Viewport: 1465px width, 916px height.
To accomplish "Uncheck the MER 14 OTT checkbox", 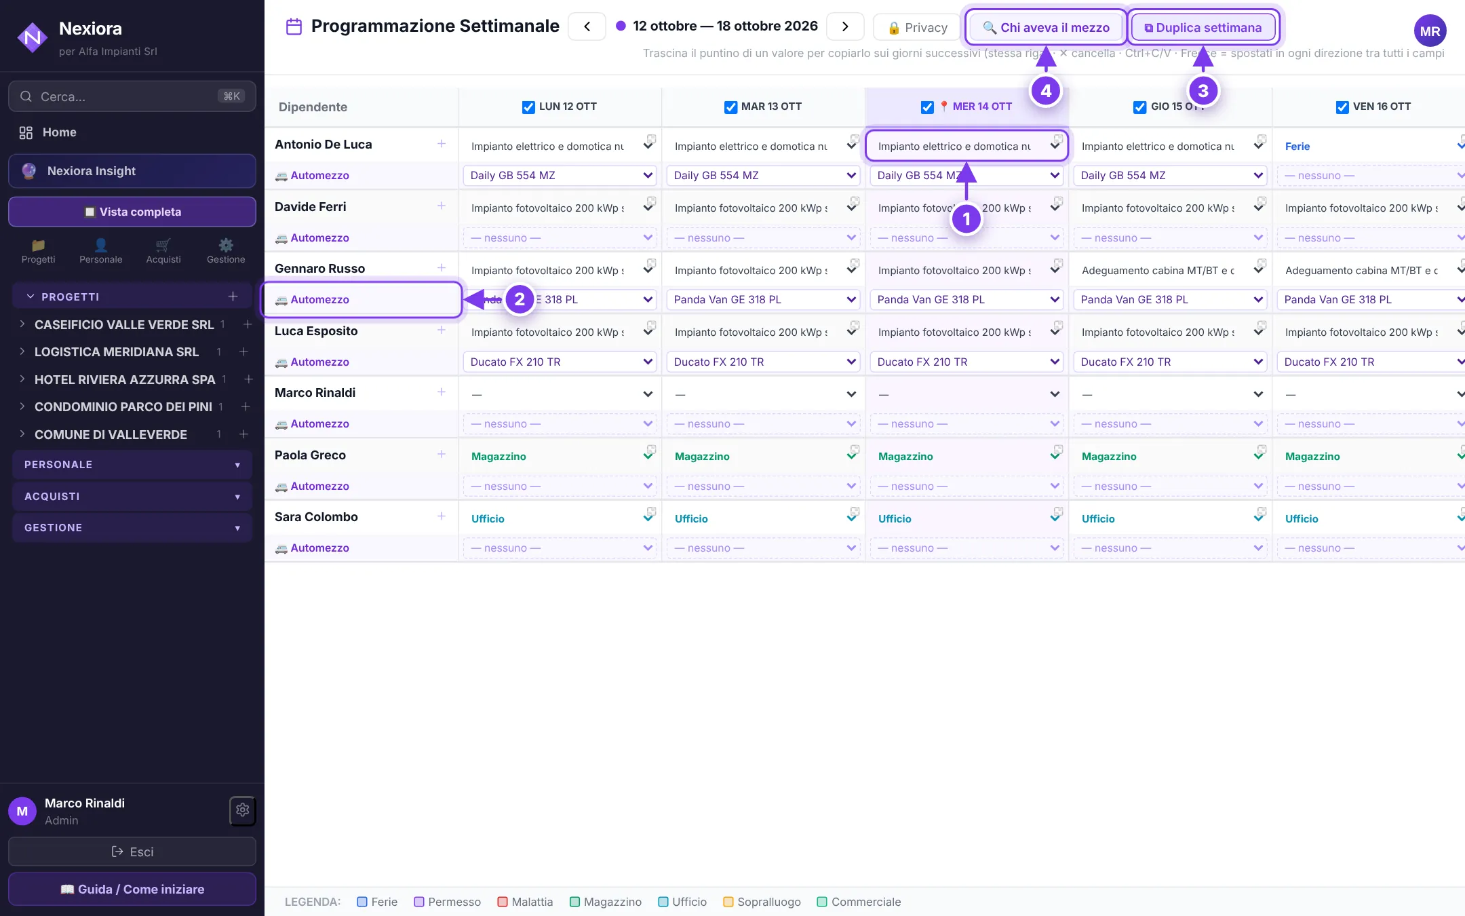I will click(927, 107).
